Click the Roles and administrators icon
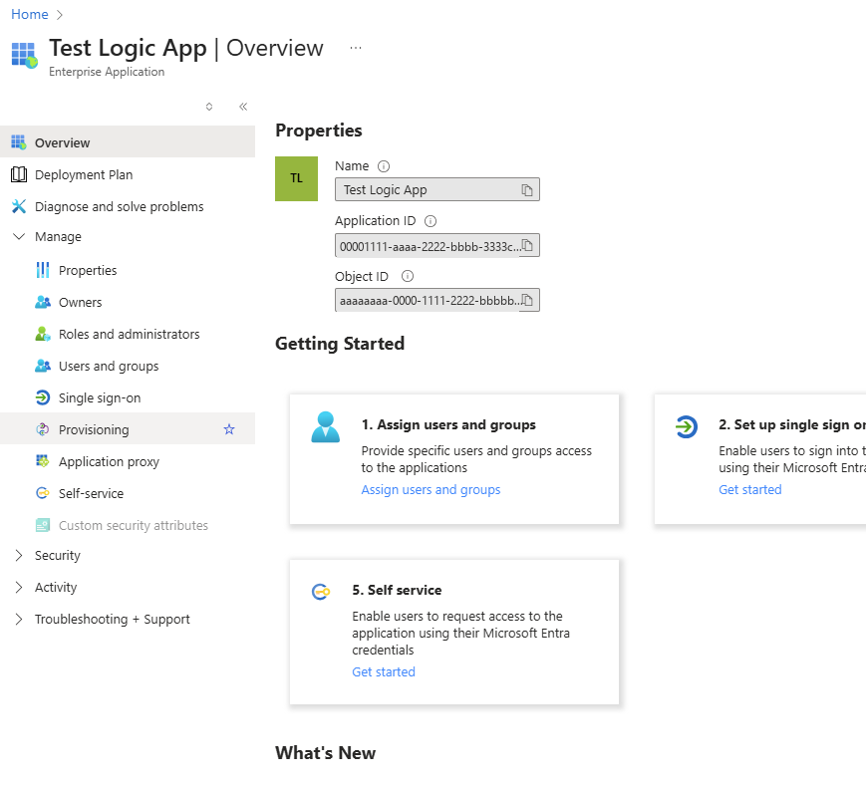Viewport: 866px width, 787px height. [43, 334]
